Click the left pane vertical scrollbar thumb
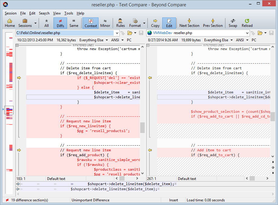This screenshot has width=278, height=205. [x=142, y=128]
